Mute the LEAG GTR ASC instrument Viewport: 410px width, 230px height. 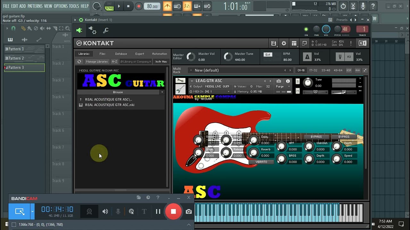click(x=298, y=91)
